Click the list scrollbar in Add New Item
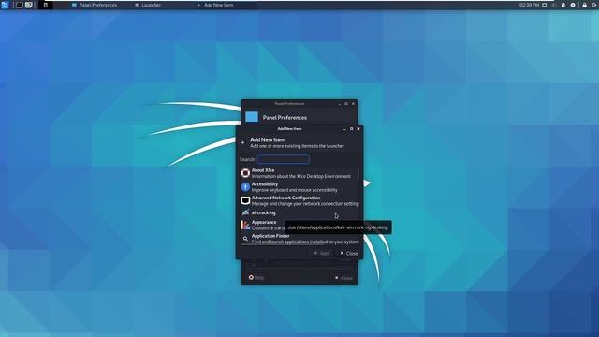The image size is (599, 337). [x=358, y=174]
